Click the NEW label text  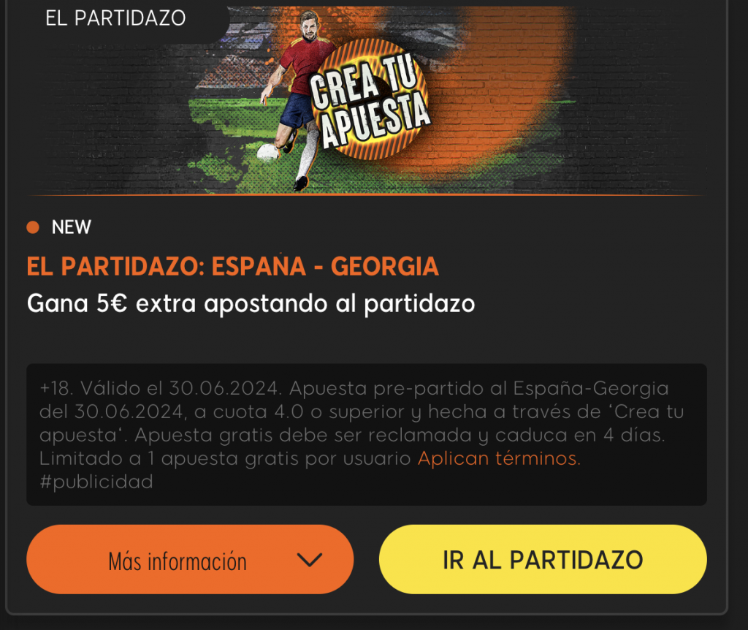tap(71, 227)
